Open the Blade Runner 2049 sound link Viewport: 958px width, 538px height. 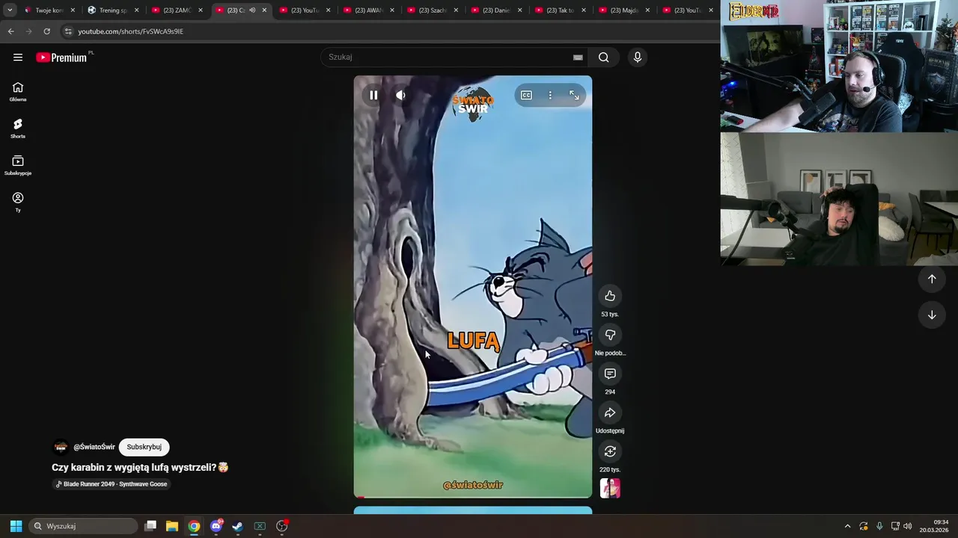point(112,484)
